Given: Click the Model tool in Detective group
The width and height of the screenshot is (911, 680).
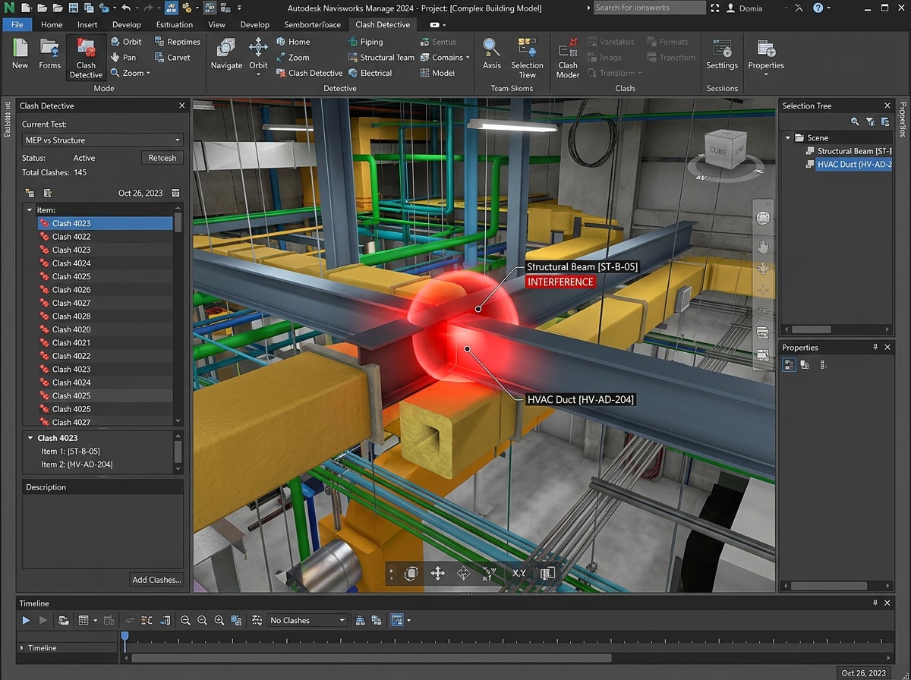Looking at the screenshot, I should [x=437, y=73].
